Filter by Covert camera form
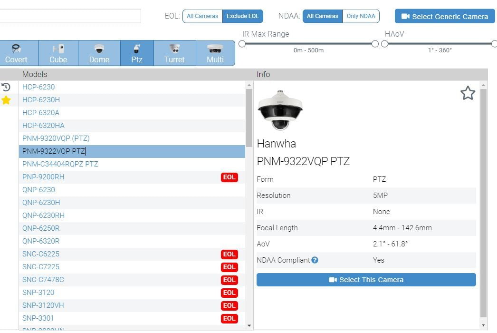 click(x=19, y=53)
